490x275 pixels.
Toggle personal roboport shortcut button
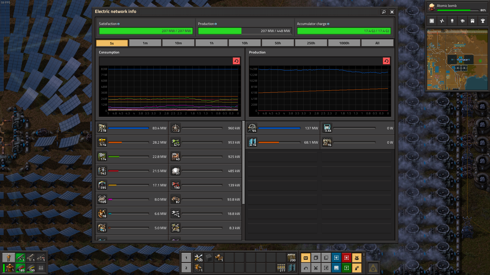click(x=357, y=258)
